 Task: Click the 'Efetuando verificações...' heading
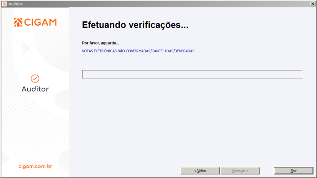click(135, 25)
